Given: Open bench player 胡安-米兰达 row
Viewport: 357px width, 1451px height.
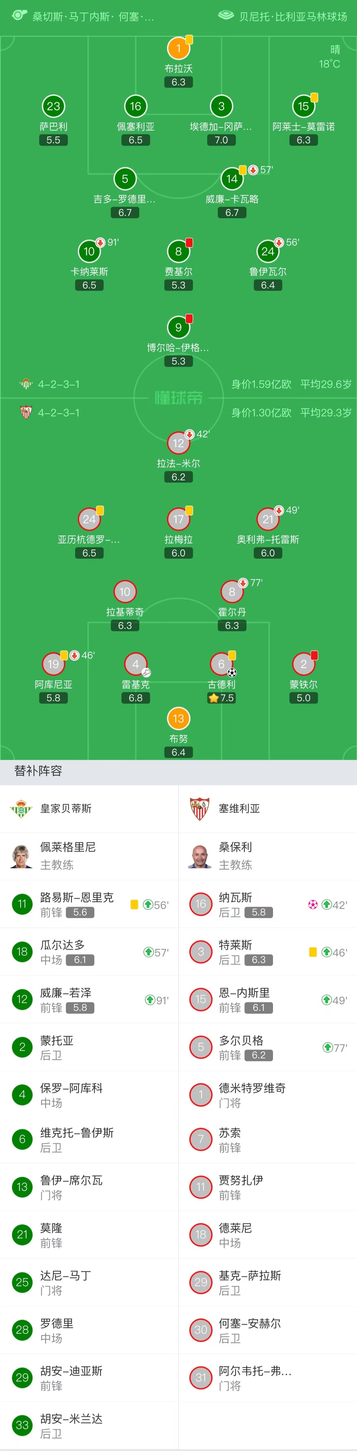Looking at the screenshot, I should click(89, 1426).
